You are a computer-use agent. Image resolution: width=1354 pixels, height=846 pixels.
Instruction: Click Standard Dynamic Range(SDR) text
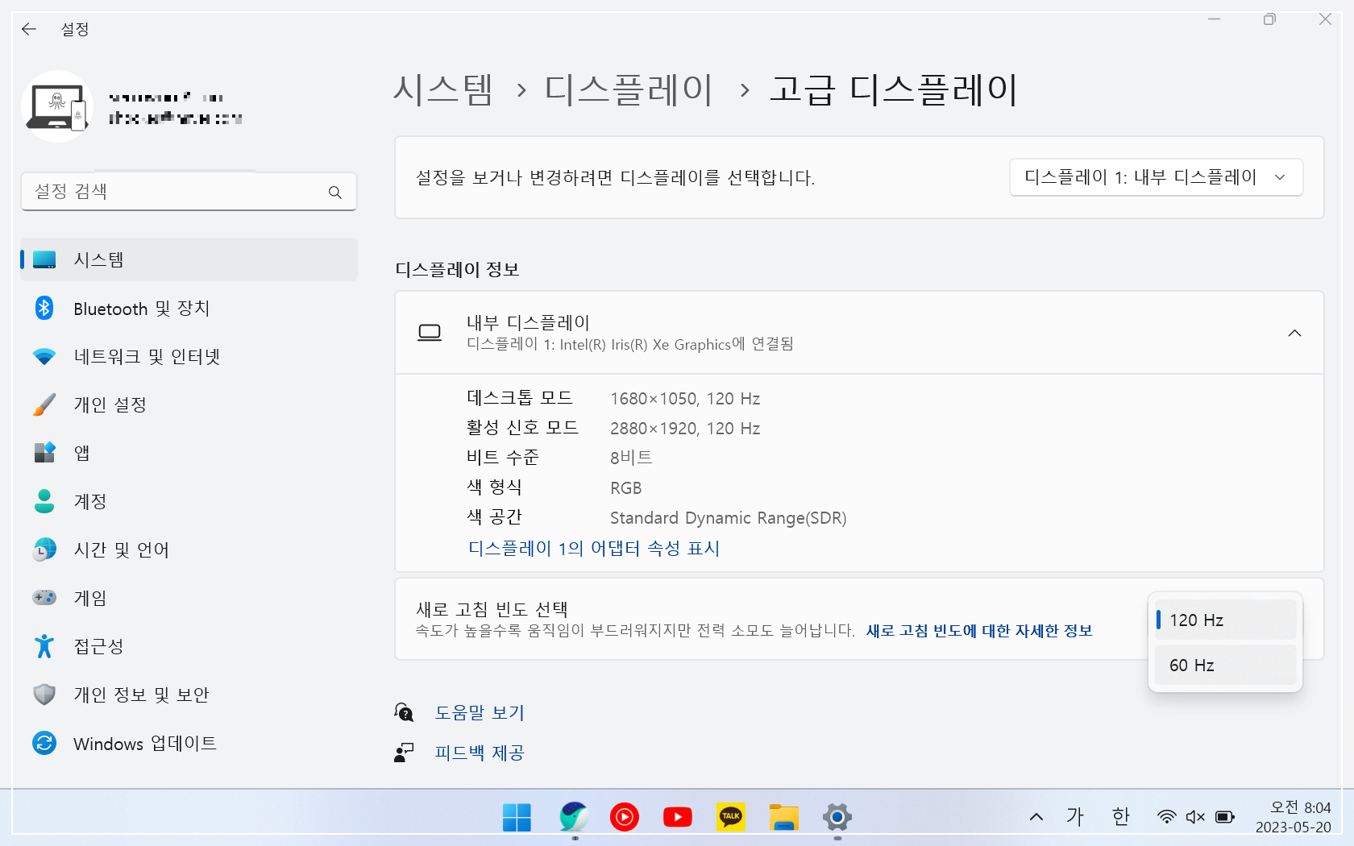pos(729,518)
